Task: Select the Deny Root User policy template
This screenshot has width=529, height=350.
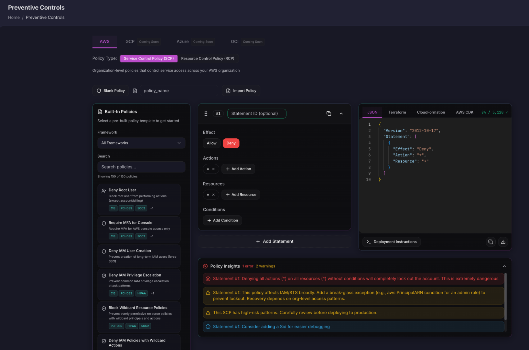Action: point(139,199)
